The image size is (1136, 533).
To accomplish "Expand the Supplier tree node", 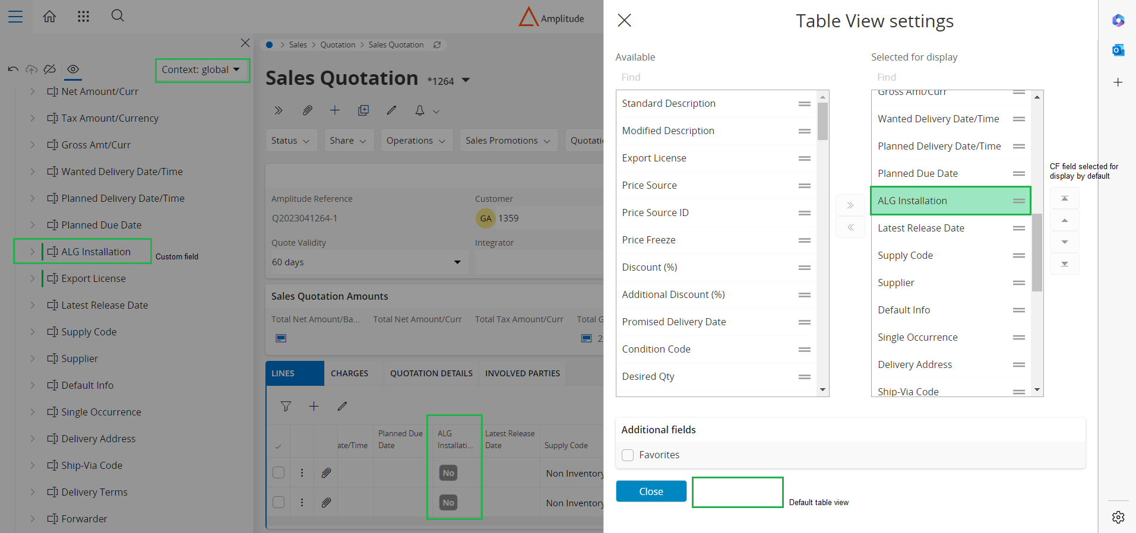I will [x=32, y=358].
